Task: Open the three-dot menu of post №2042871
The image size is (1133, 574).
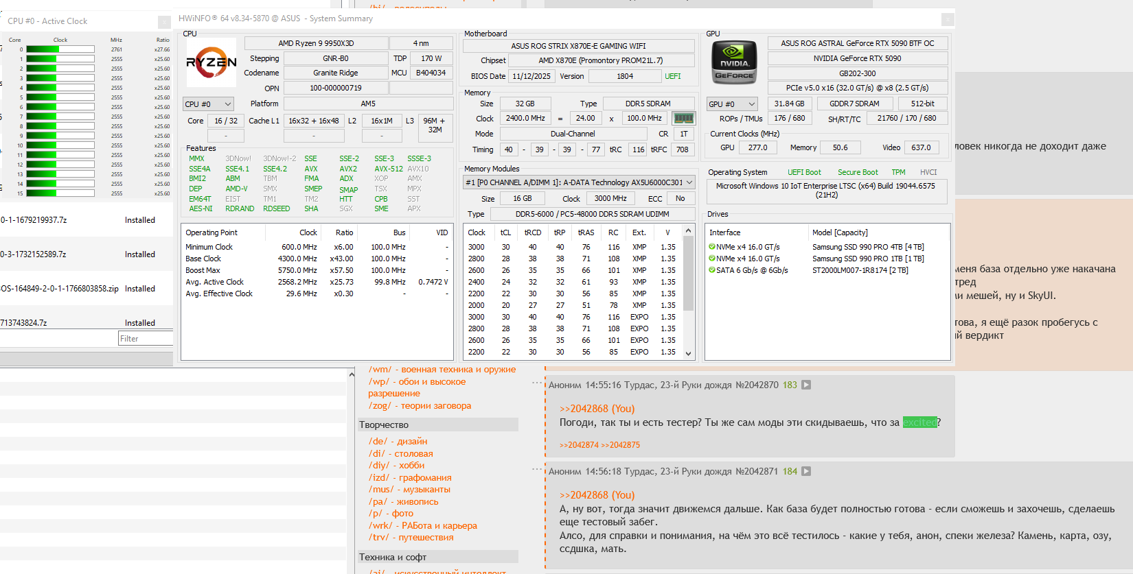Action: (x=537, y=469)
